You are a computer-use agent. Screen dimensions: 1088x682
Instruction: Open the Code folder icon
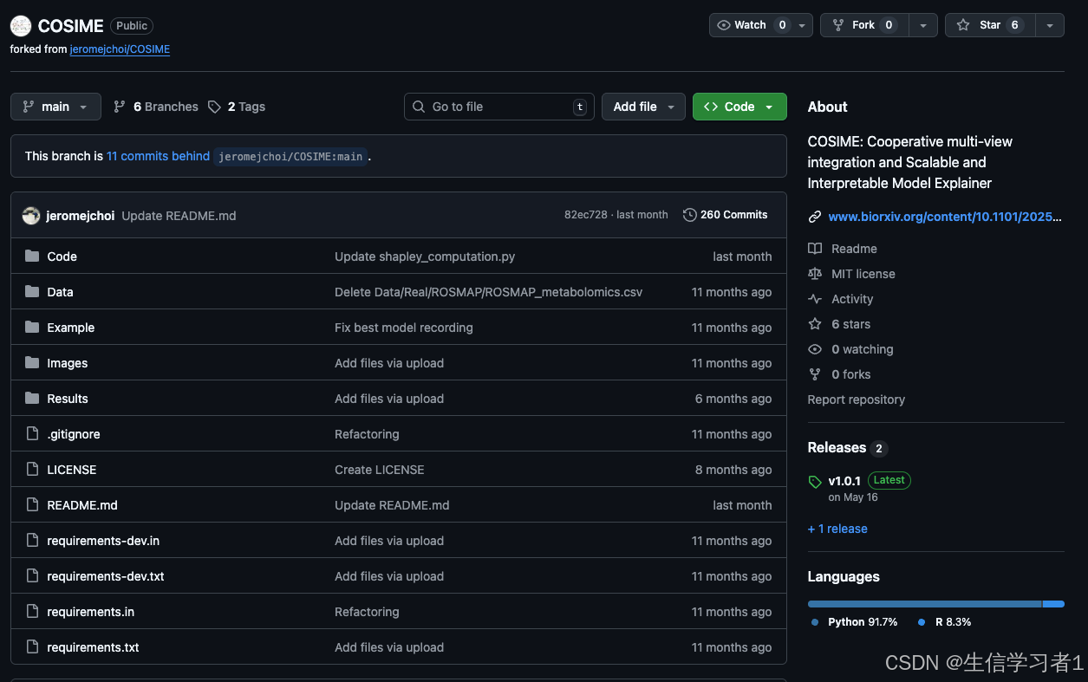[x=32, y=257]
